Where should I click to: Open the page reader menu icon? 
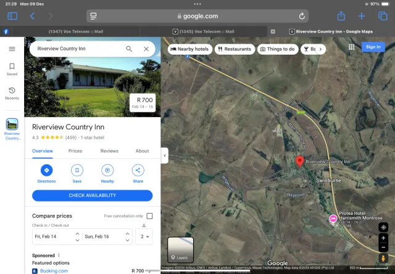pyautogui.click(x=93, y=16)
